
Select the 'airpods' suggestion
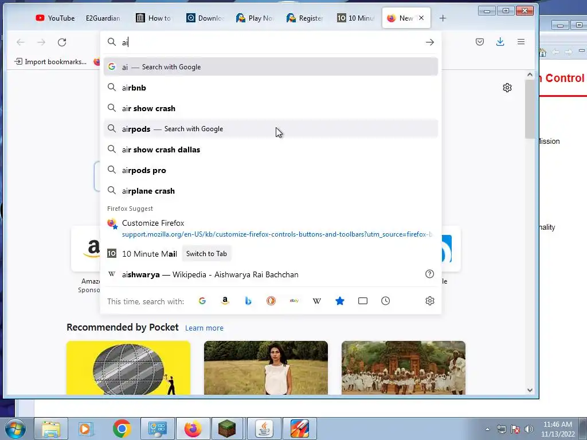coord(271,129)
